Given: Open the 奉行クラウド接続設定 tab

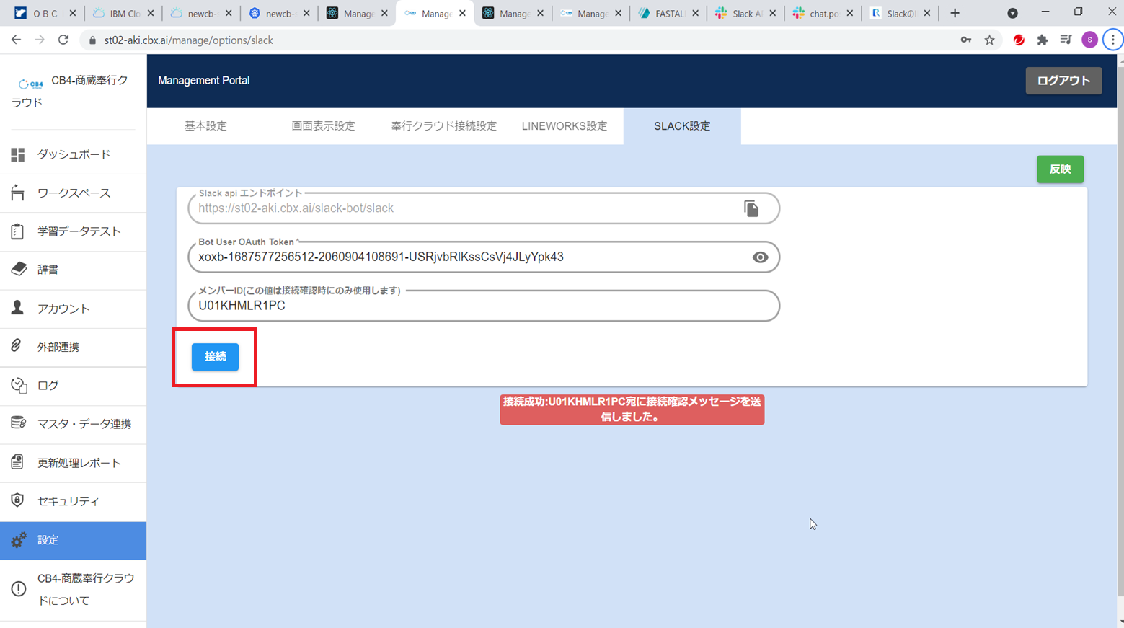Looking at the screenshot, I should 443,126.
